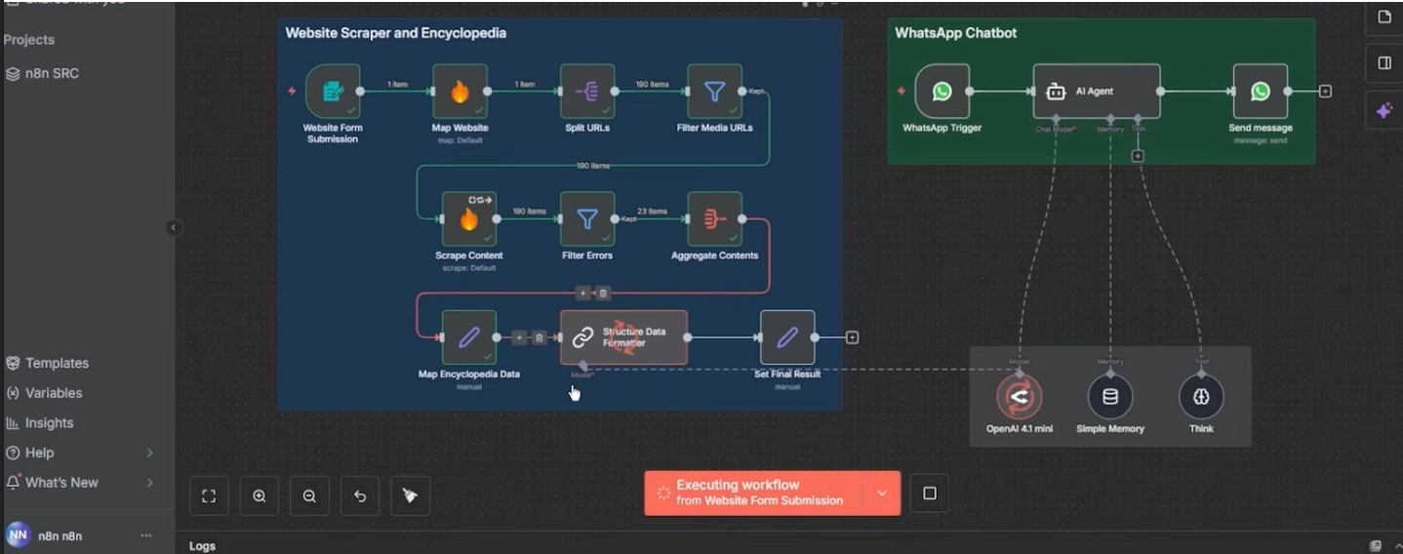Click the Memory connector on AI Agent
1403x554 pixels.
pyautogui.click(x=1110, y=120)
